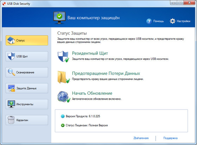Click the trash bin icon beside Карантин

(x=11, y=120)
